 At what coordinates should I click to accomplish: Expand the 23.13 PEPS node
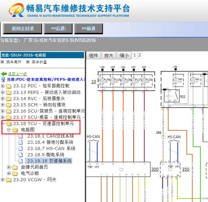coord(2,92)
